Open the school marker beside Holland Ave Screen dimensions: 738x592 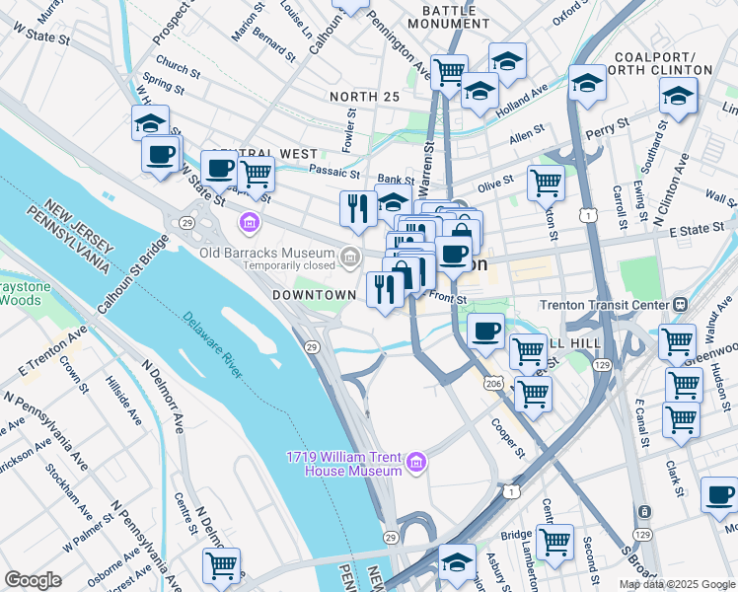(480, 92)
